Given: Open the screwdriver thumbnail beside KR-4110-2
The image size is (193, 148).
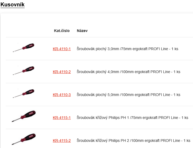Looking at the screenshot, I should (x=24, y=70).
